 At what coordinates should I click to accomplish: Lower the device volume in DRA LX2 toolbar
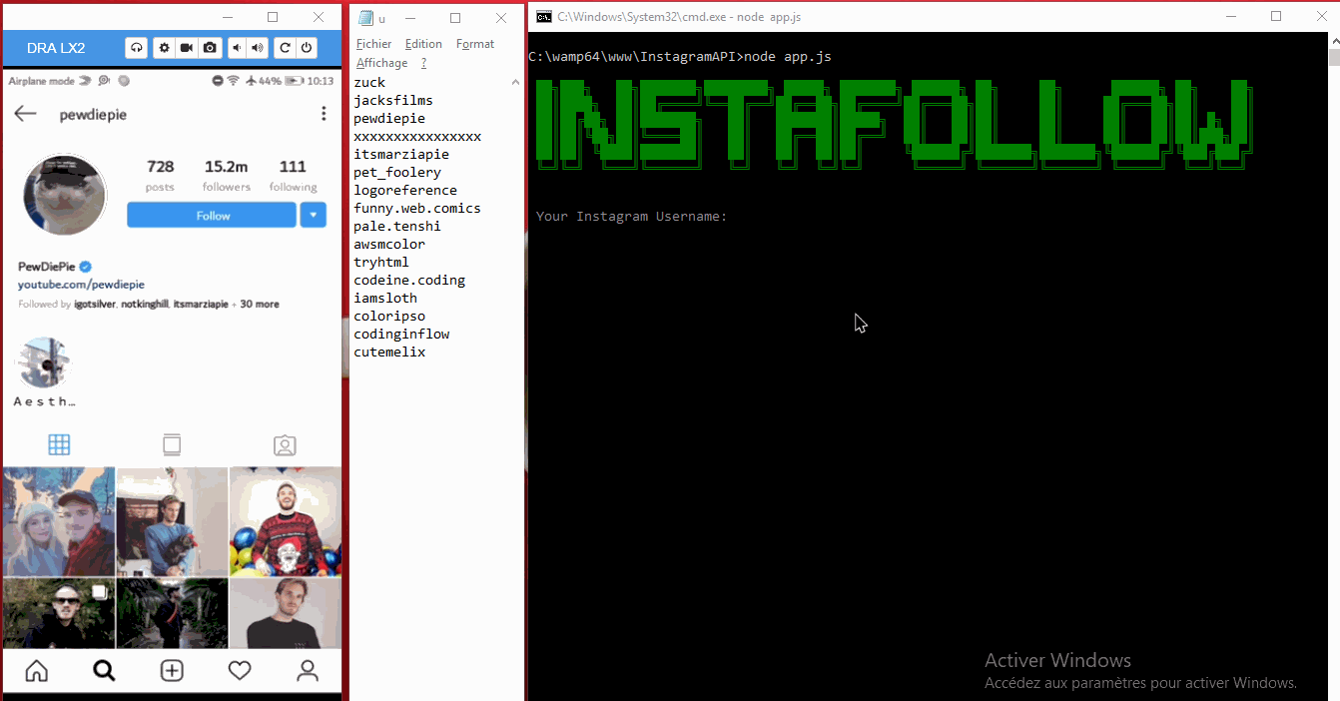(x=238, y=47)
